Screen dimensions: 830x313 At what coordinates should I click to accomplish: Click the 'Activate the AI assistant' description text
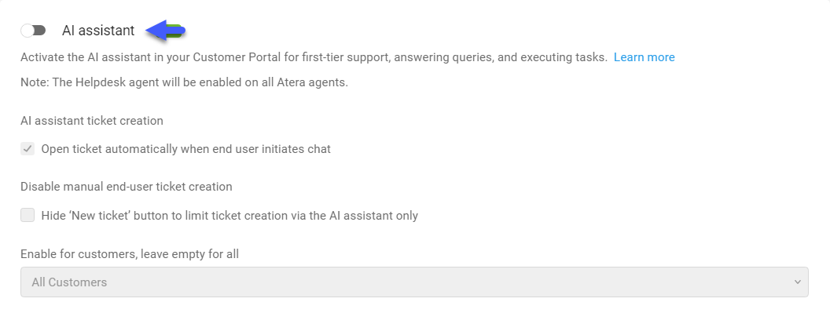click(314, 57)
